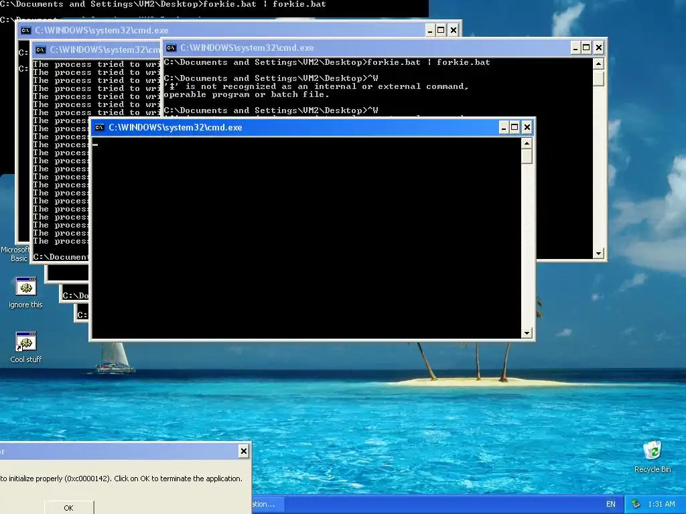Image resolution: width=686 pixels, height=514 pixels.
Task: Open the Recycle Bin icon
Action: click(653, 450)
